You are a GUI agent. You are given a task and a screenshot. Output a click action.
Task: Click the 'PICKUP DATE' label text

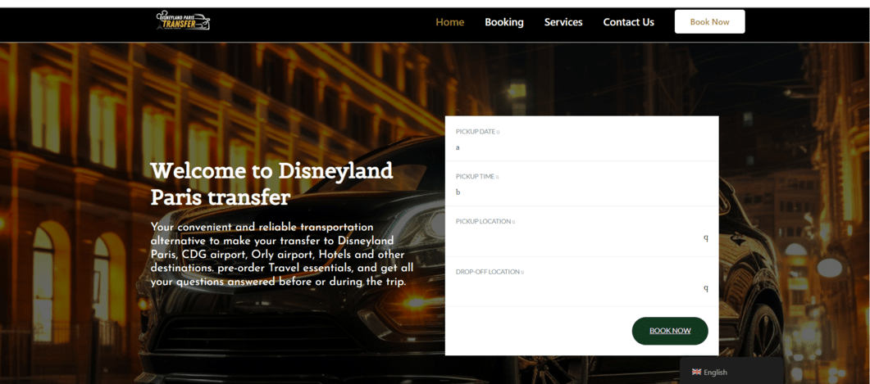(476, 132)
